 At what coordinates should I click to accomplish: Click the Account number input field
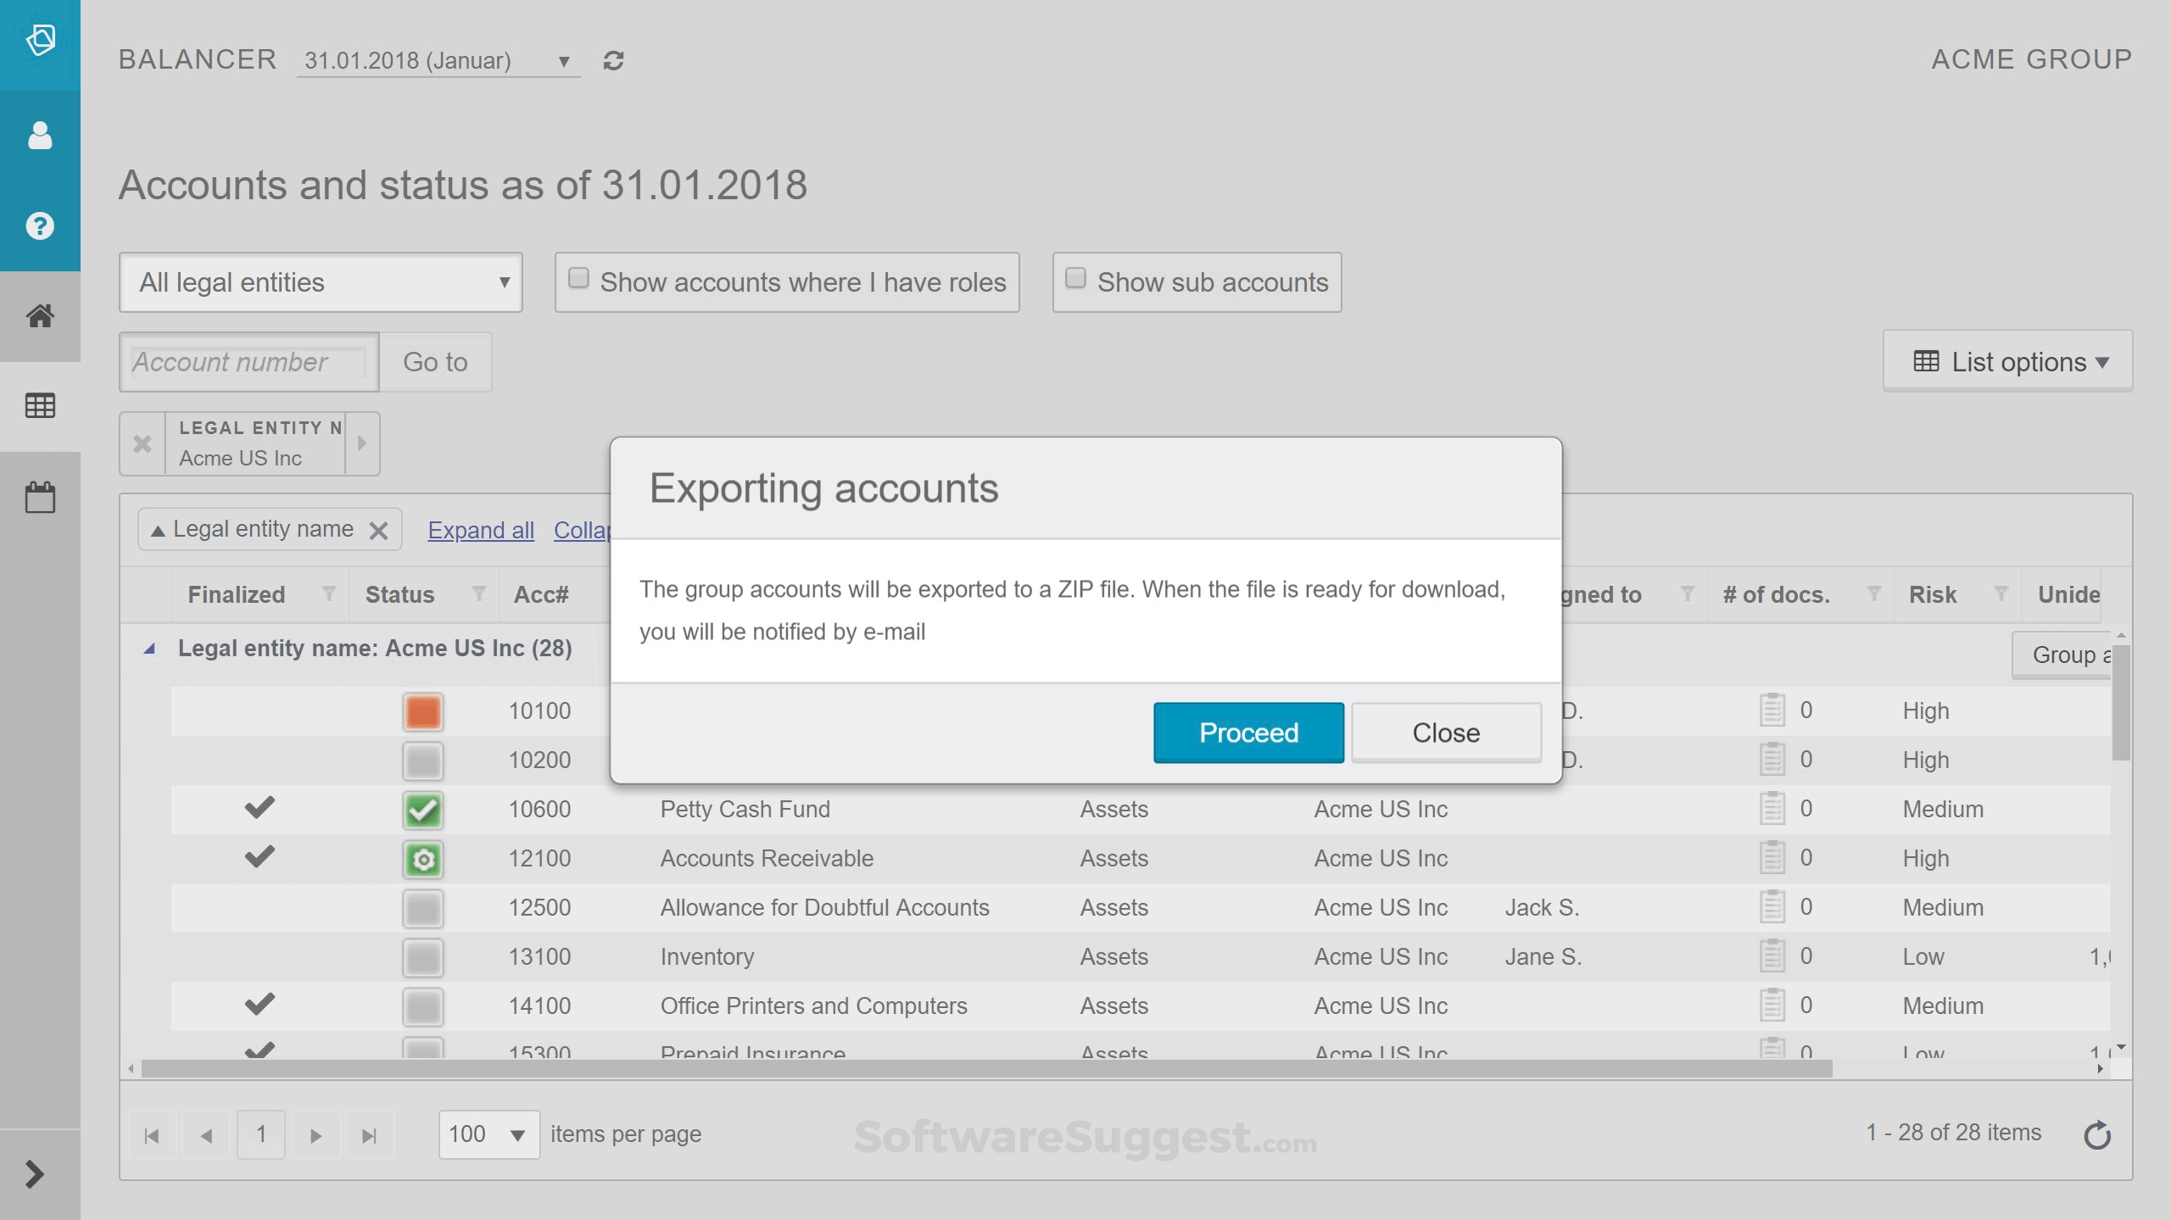point(248,362)
